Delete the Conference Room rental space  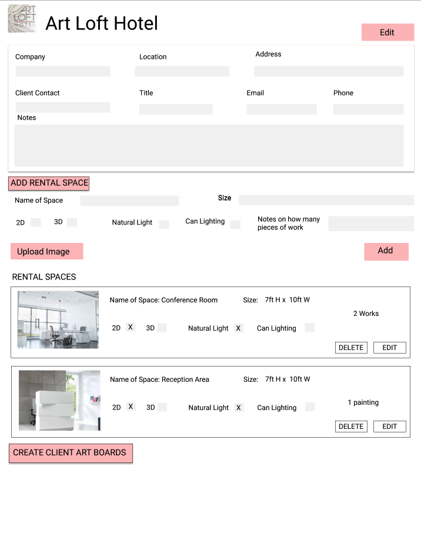pyautogui.click(x=351, y=348)
